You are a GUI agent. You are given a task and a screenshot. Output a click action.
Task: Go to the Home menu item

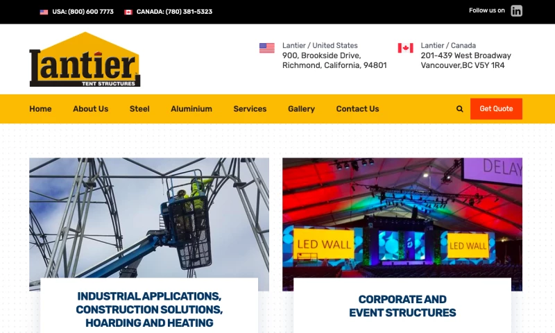click(x=40, y=109)
